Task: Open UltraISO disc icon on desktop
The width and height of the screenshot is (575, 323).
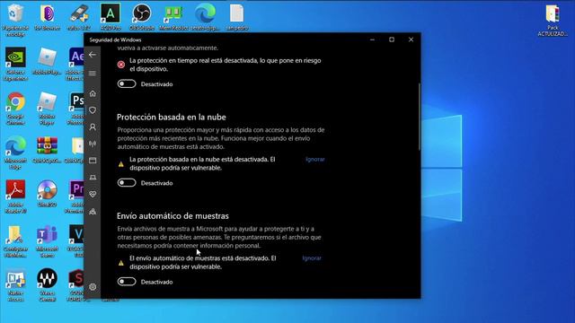Action: [47, 194]
